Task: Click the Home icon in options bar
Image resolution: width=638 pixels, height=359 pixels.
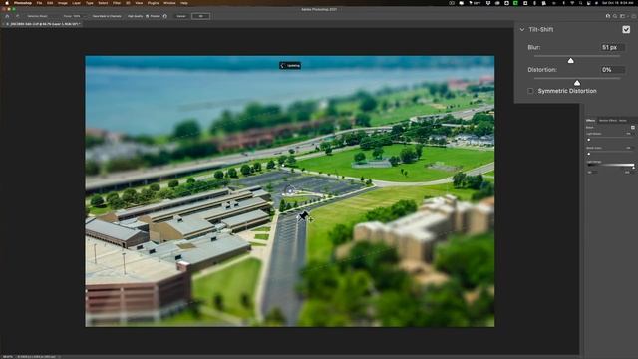Action: point(7,16)
